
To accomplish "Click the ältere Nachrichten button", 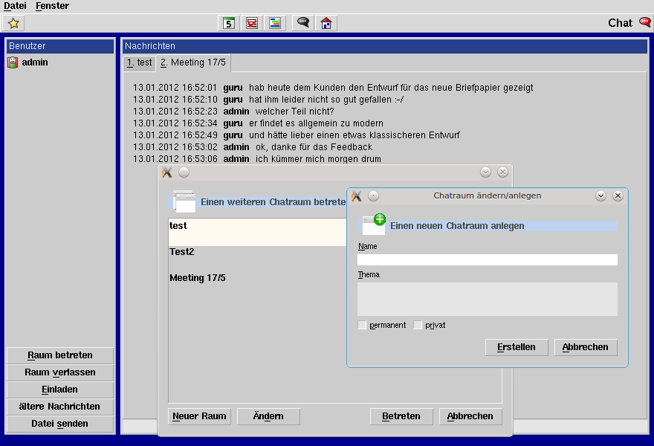I will coord(60,407).
